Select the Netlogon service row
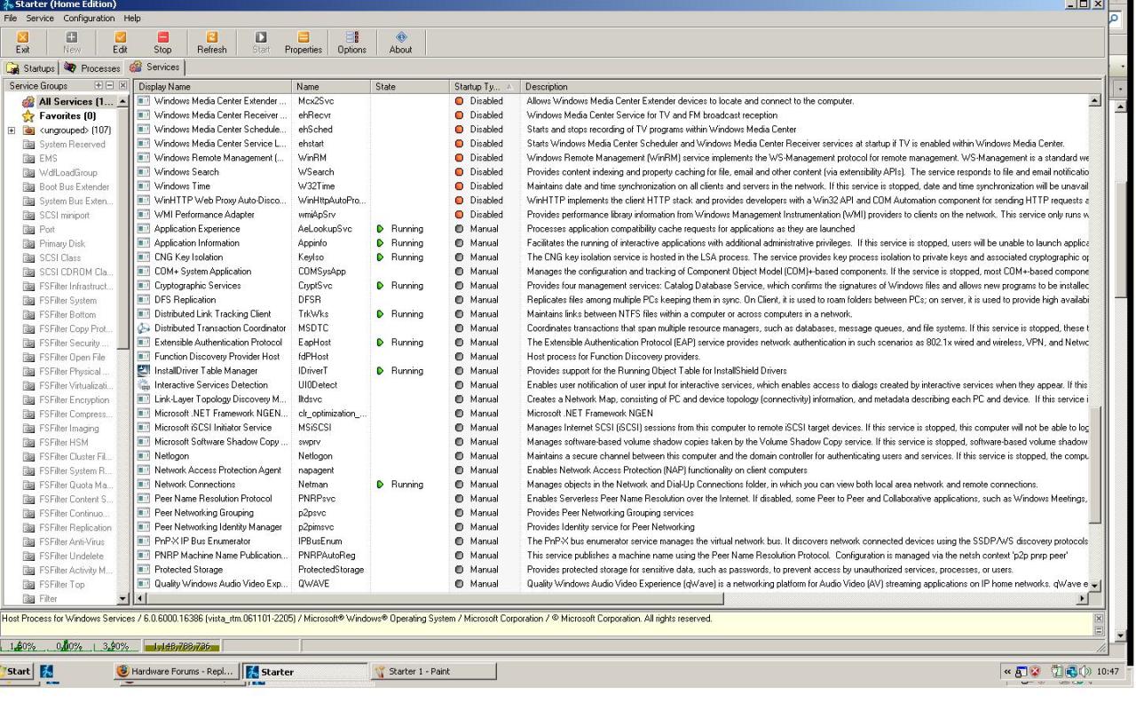 point(170,456)
